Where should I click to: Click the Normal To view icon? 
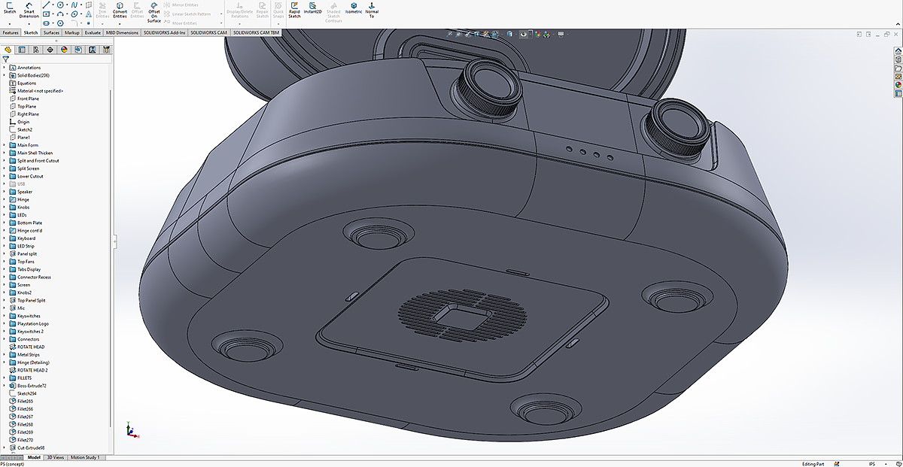click(372, 8)
